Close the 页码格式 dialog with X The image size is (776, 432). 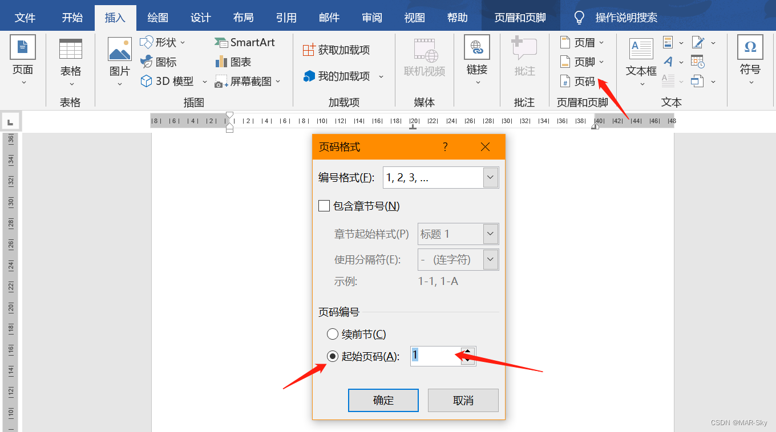[x=486, y=147]
